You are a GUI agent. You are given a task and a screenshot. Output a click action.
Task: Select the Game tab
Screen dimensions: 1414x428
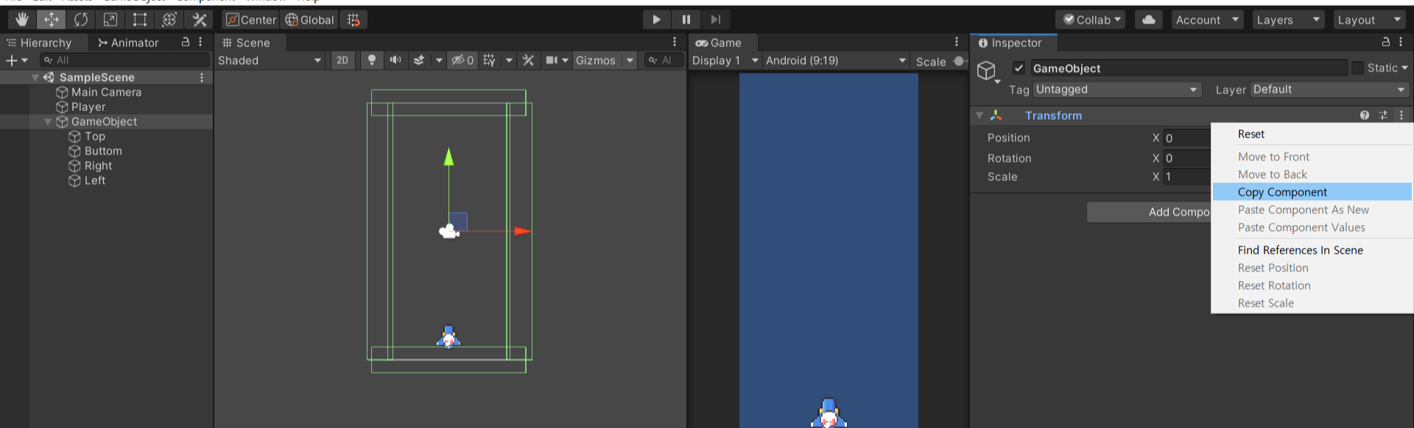719,43
